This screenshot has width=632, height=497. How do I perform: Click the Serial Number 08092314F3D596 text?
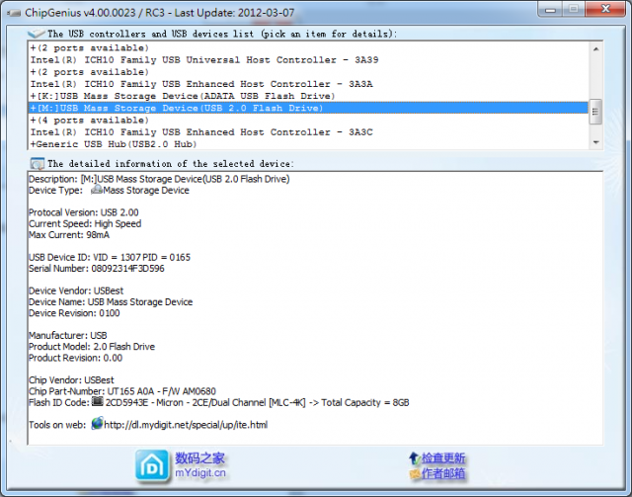[x=97, y=269]
